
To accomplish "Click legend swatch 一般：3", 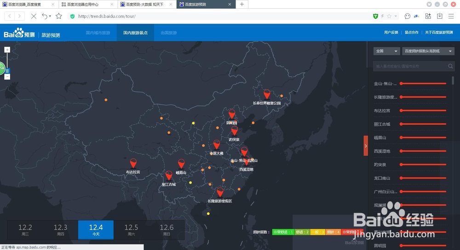I will point(317,232).
